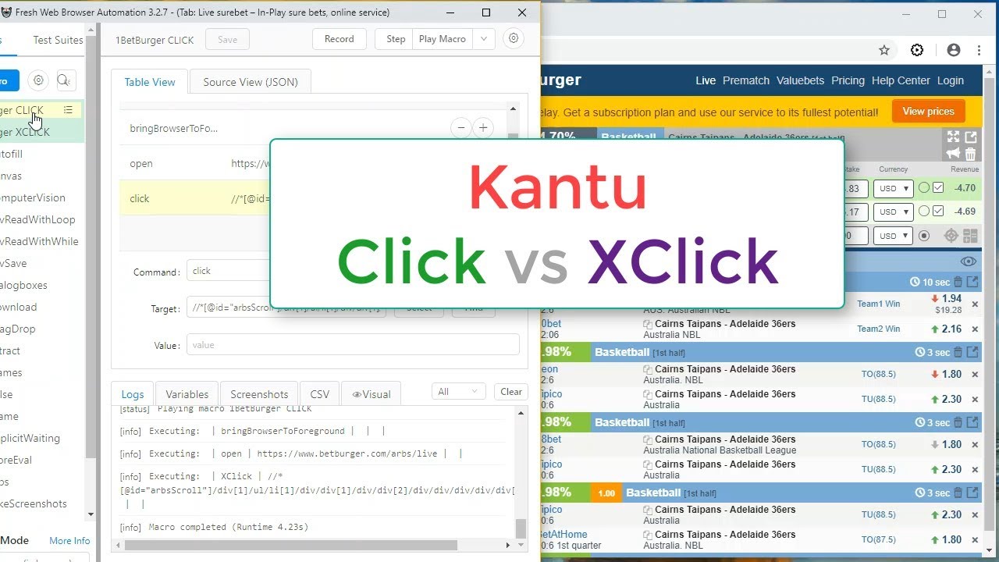Select the radio button in the -4.70 row
999x562 pixels.
click(x=924, y=188)
